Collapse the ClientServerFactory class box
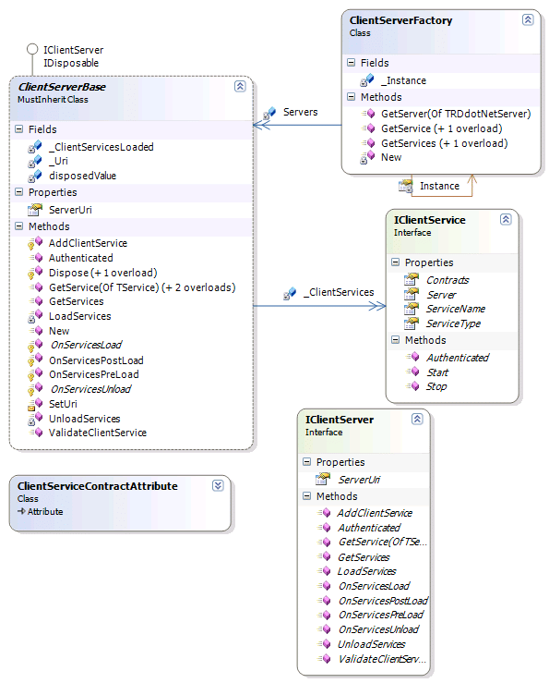 (x=527, y=19)
